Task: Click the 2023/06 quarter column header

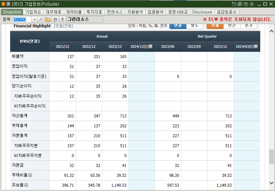Action: pos(168,47)
